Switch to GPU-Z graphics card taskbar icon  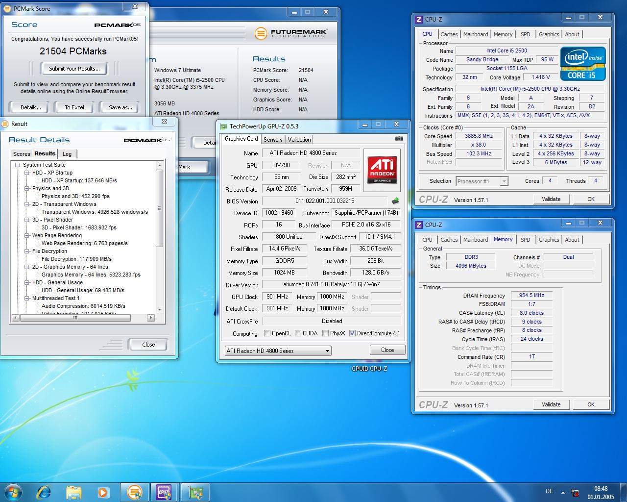tap(195, 492)
